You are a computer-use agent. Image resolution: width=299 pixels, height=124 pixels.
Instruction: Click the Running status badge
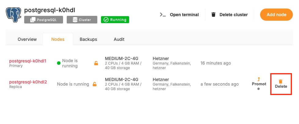pyautogui.click(x=115, y=20)
